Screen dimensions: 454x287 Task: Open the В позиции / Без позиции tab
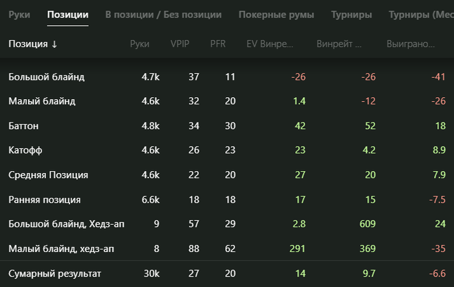(x=163, y=14)
